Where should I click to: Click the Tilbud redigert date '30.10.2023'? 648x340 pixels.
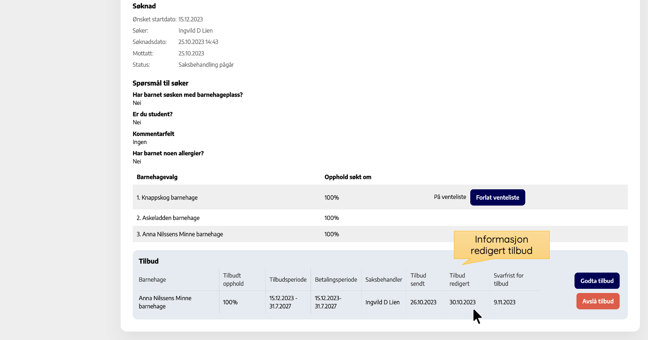(462, 302)
